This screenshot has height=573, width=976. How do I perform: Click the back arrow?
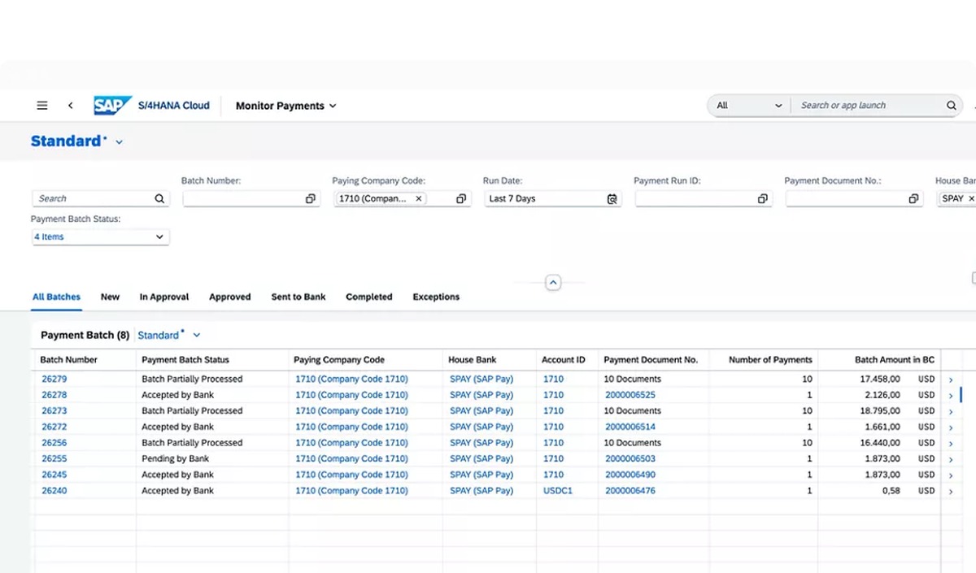71,106
